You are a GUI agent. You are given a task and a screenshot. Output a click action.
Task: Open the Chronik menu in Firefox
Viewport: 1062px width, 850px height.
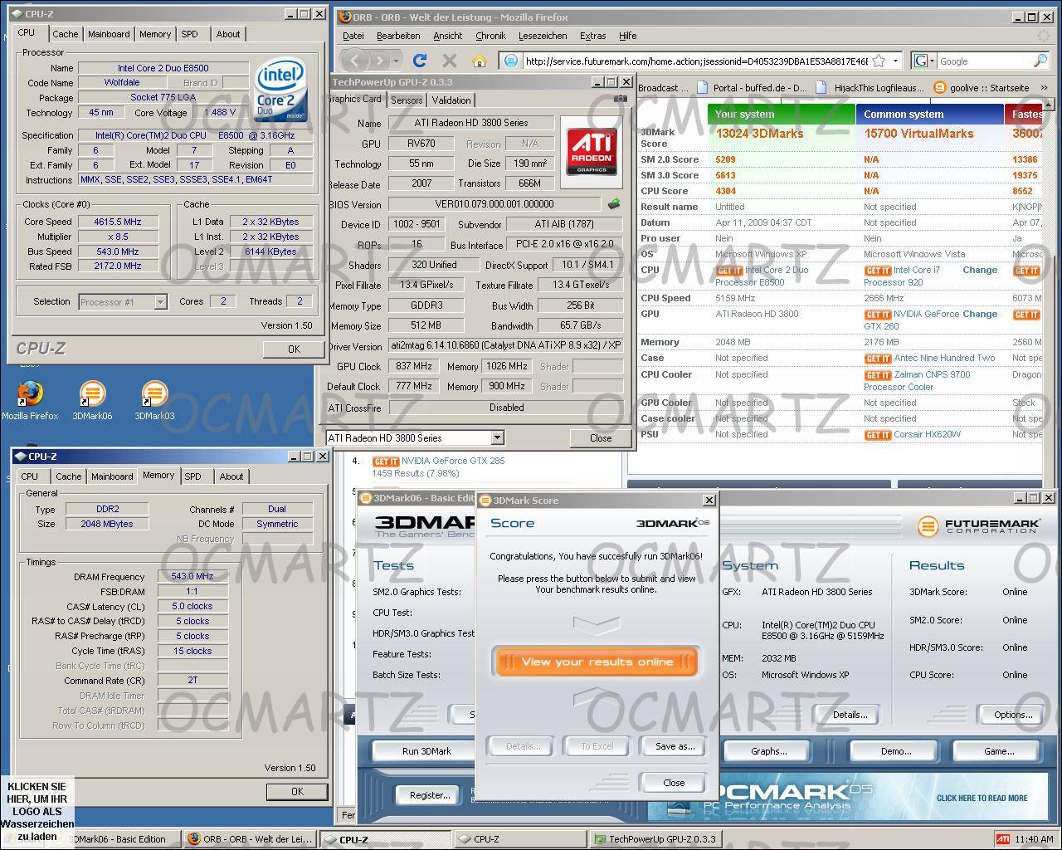click(490, 36)
